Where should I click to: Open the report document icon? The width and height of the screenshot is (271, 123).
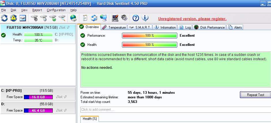tap(85, 18)
